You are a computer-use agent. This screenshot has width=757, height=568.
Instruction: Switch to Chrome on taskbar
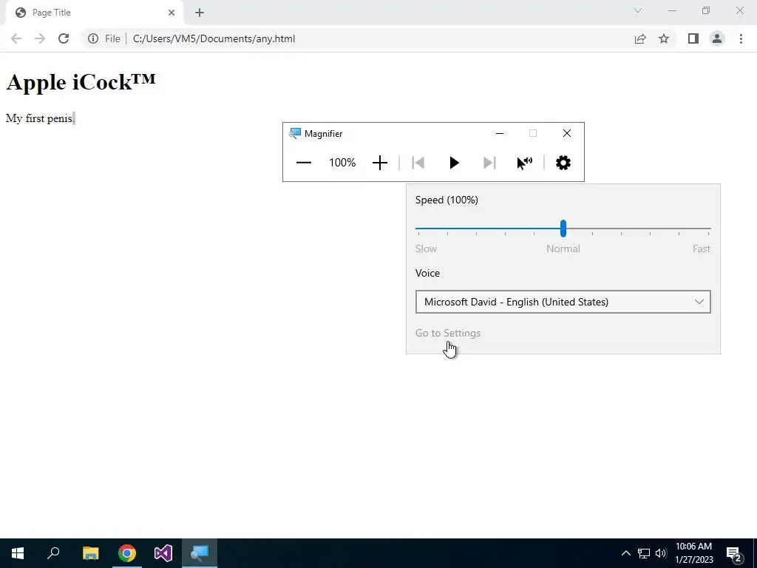(x=127, y=553)
